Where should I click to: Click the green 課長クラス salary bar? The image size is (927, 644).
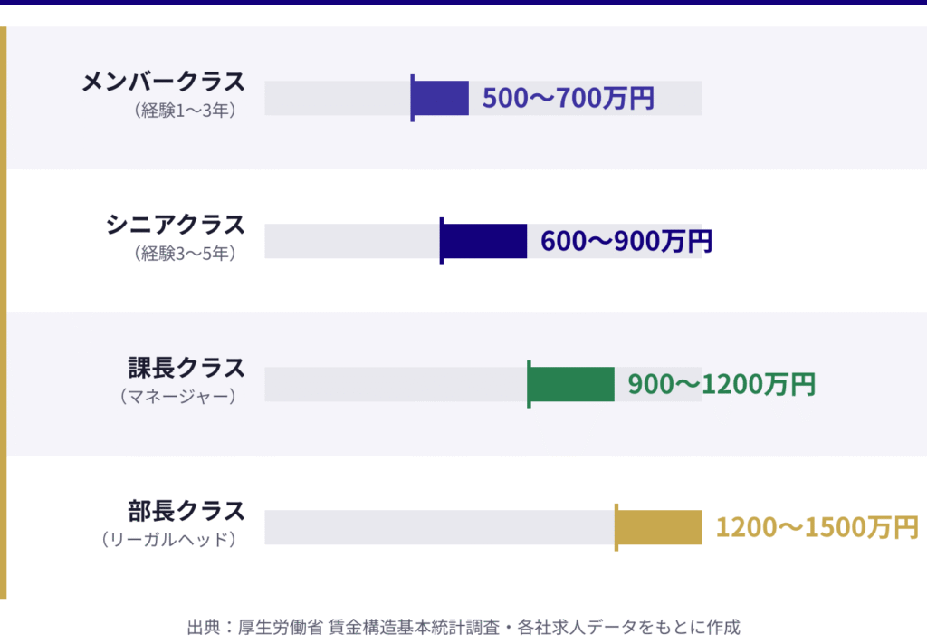click(571, 384)
